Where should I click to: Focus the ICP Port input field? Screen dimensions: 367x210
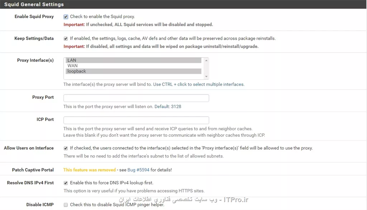tap(136, 120)
